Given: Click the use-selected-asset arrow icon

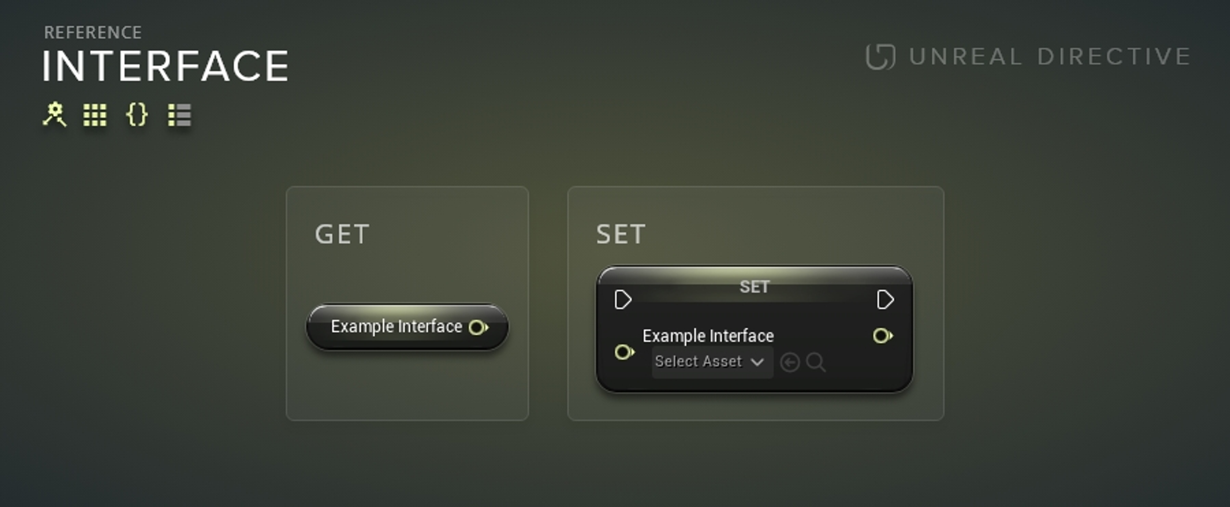Looking at the screenshot, I should tap(790, 362).
